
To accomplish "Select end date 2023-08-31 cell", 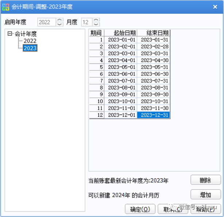I will coord(154,88).
